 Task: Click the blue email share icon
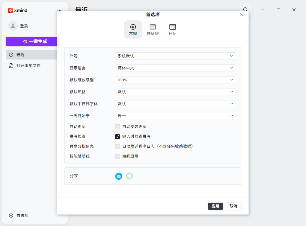119,176
